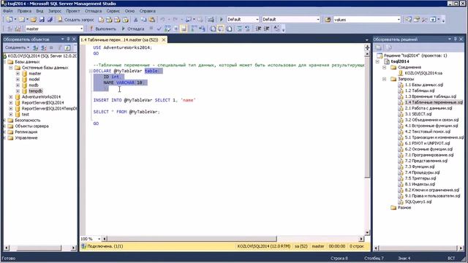
Task: Click the Results to File icon
Action: click(229, 28)
